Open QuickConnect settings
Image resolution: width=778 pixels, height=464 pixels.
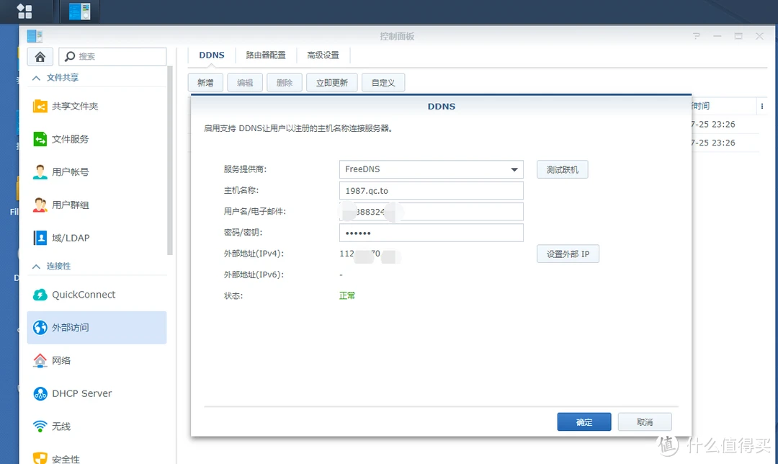(x=83, y=295)
